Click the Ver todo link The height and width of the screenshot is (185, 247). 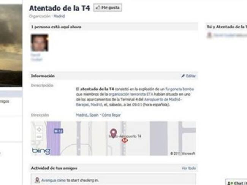pyautogui.click(x=188, y=168)
